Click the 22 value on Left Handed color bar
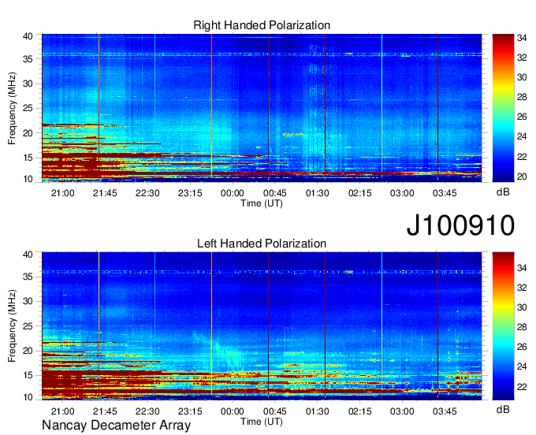Screen dimensions: 536x435 (x=522, y=386)
